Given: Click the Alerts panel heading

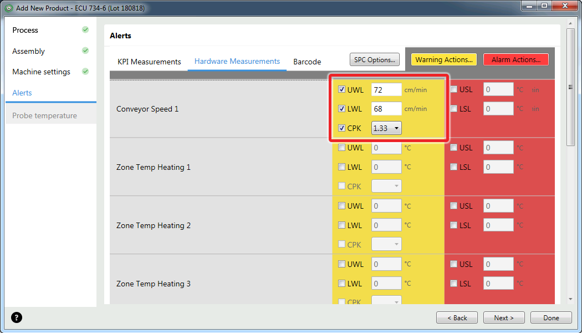Looking at the screenshot, I should tap(121, 36).
